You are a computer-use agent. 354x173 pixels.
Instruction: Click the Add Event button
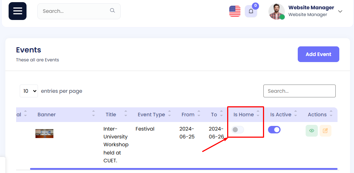318,54
